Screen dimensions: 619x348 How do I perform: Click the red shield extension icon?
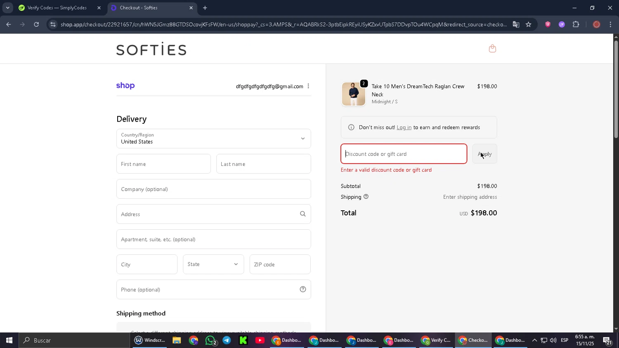coord(548,24)
